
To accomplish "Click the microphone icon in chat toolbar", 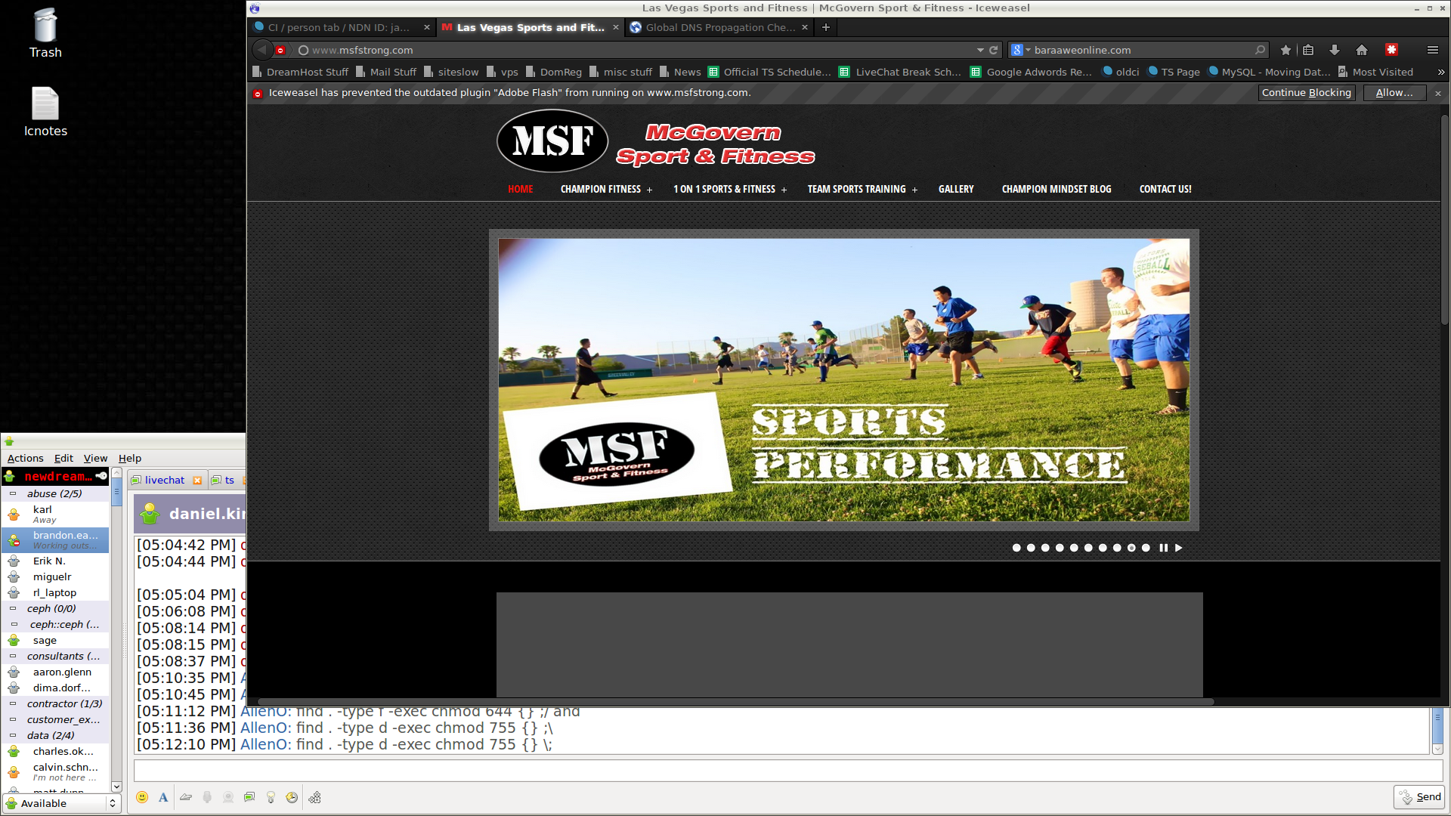I will [207, 797].
